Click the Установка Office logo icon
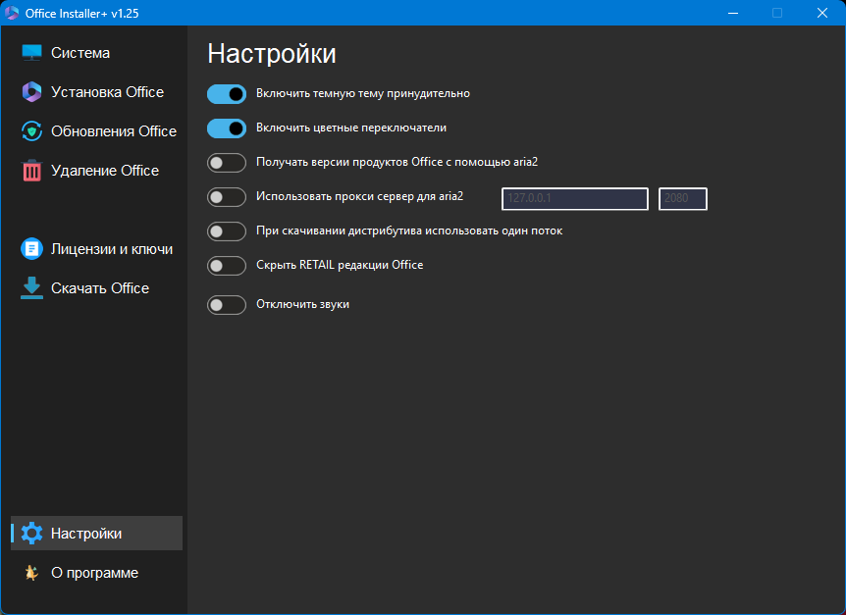The width and height of the screenshot is (846, 615). click(31, 92)
